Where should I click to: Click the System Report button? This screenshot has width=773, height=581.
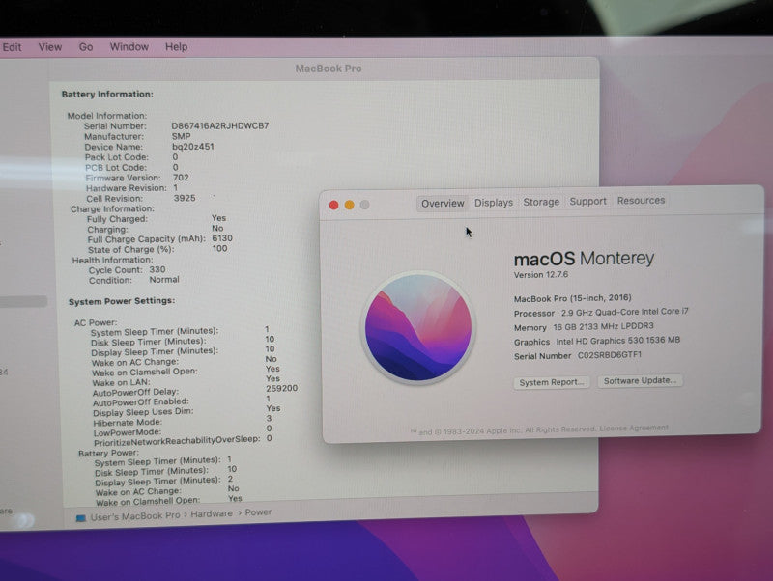pyautogui.click(x=551, y=382)
